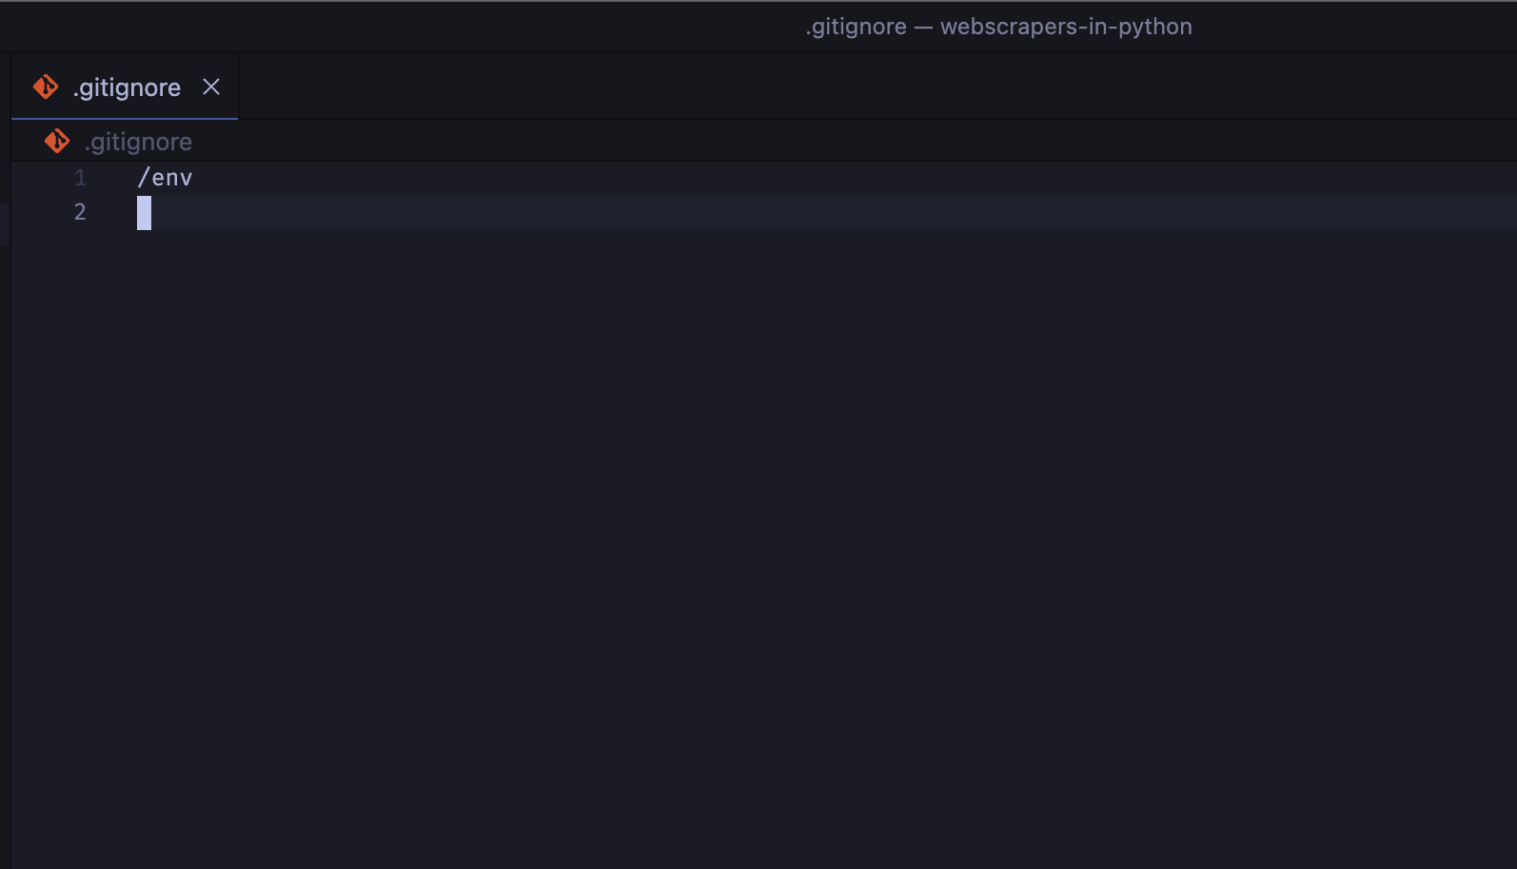The image size is (1517, 869).
Task: Click the block cursor on line 2
Action: pos(144,213)
